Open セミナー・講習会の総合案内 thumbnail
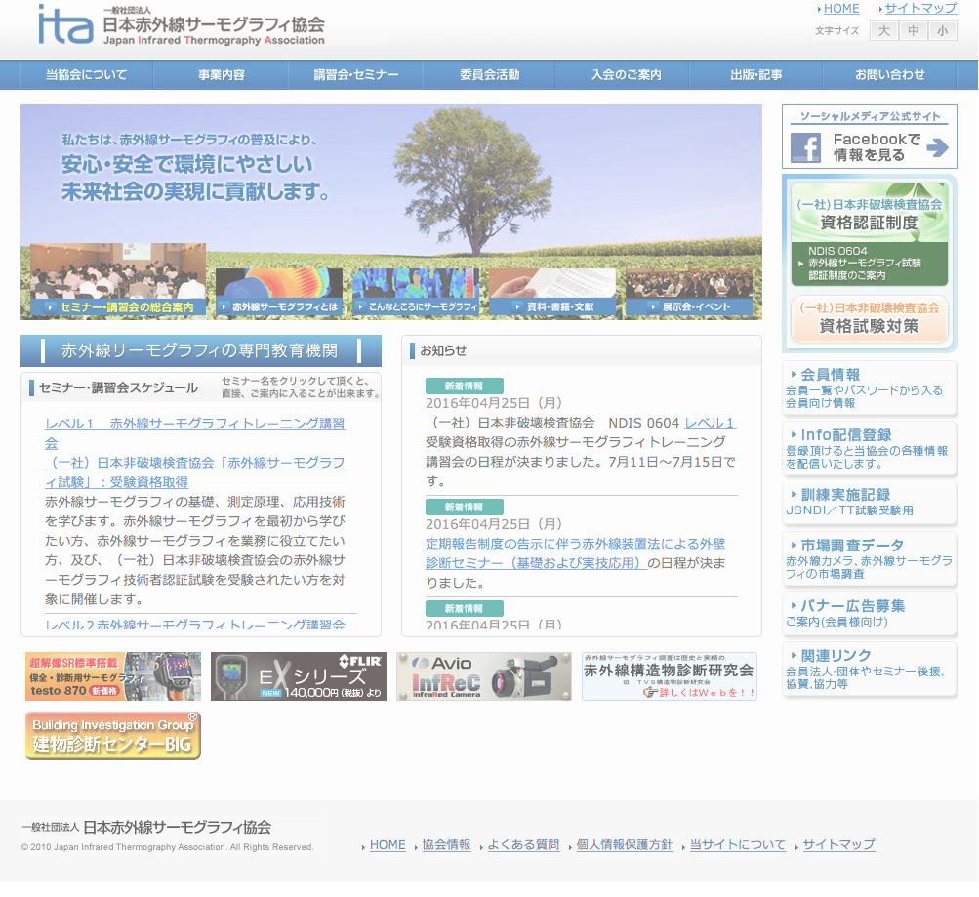 tap(118, 279)
